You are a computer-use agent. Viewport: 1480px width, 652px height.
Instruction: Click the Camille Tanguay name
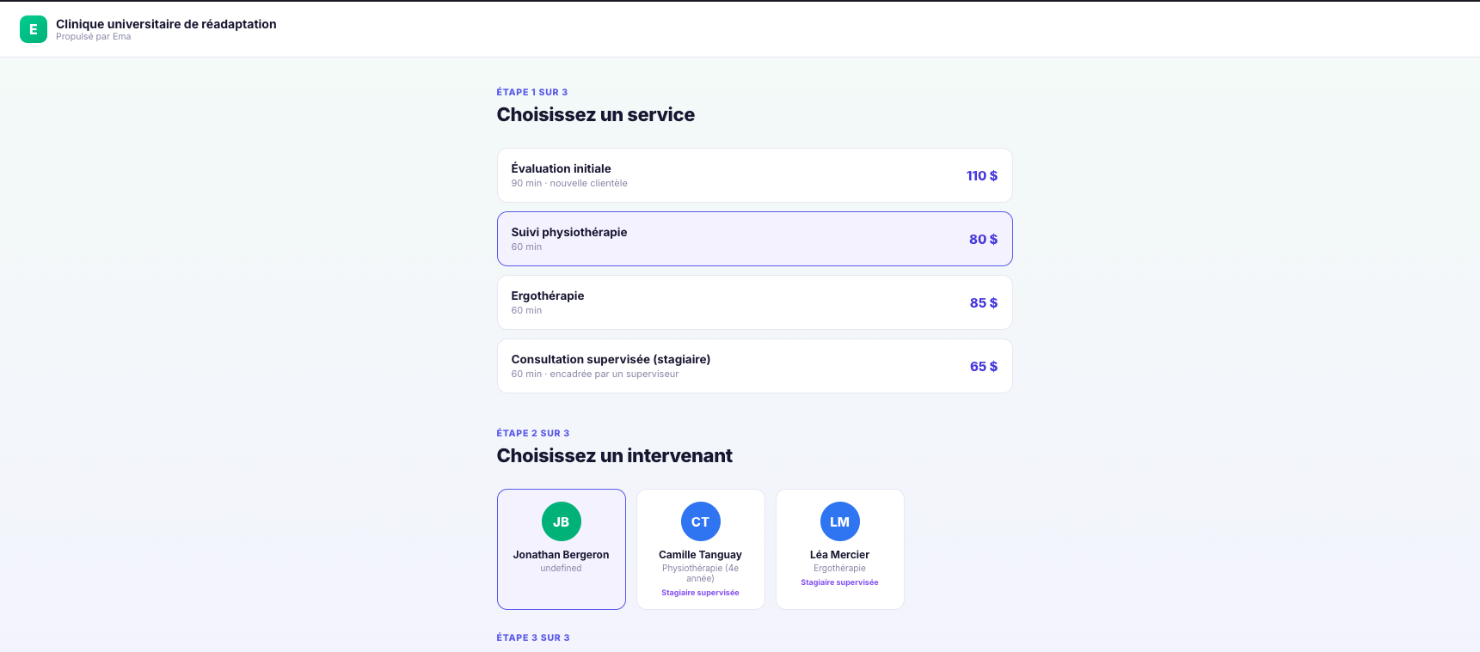coord(701,555)
